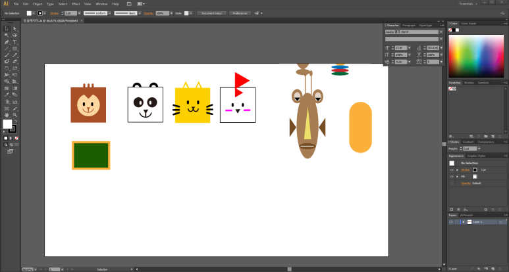The image size is (509, 272).
Task: Open the Object menu
Action: point(38,4)
